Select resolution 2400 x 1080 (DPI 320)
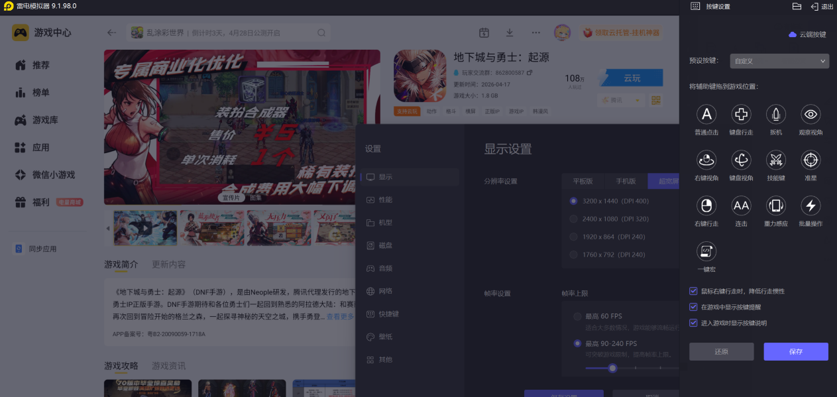Viewport: 837px width, 397px height. (x=573, y=219)
